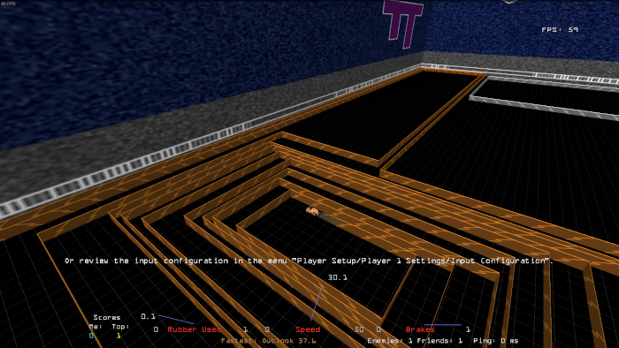This screenshot has height=348, width=619.
Task: Click the Fastest: Outlook 37.6 text
Action: coord(269,341)
